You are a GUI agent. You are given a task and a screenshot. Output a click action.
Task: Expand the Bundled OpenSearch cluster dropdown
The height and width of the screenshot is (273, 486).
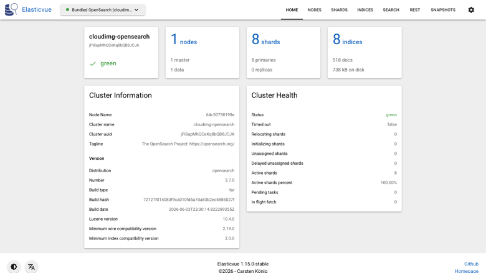click(x=103, y=10)
